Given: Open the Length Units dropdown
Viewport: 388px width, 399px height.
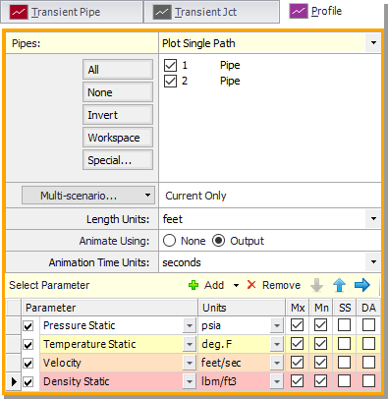Looking at the screenshot, I should tap(373, 219).
